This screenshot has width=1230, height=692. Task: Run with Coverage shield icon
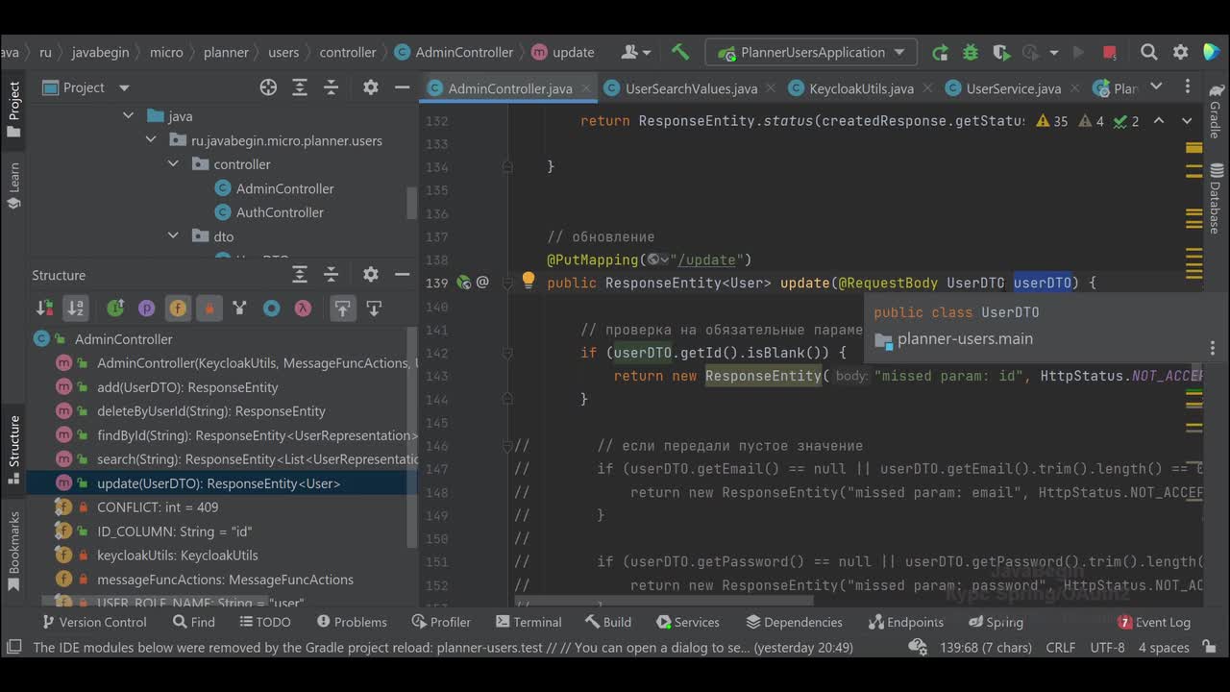tap(1001, 52)
